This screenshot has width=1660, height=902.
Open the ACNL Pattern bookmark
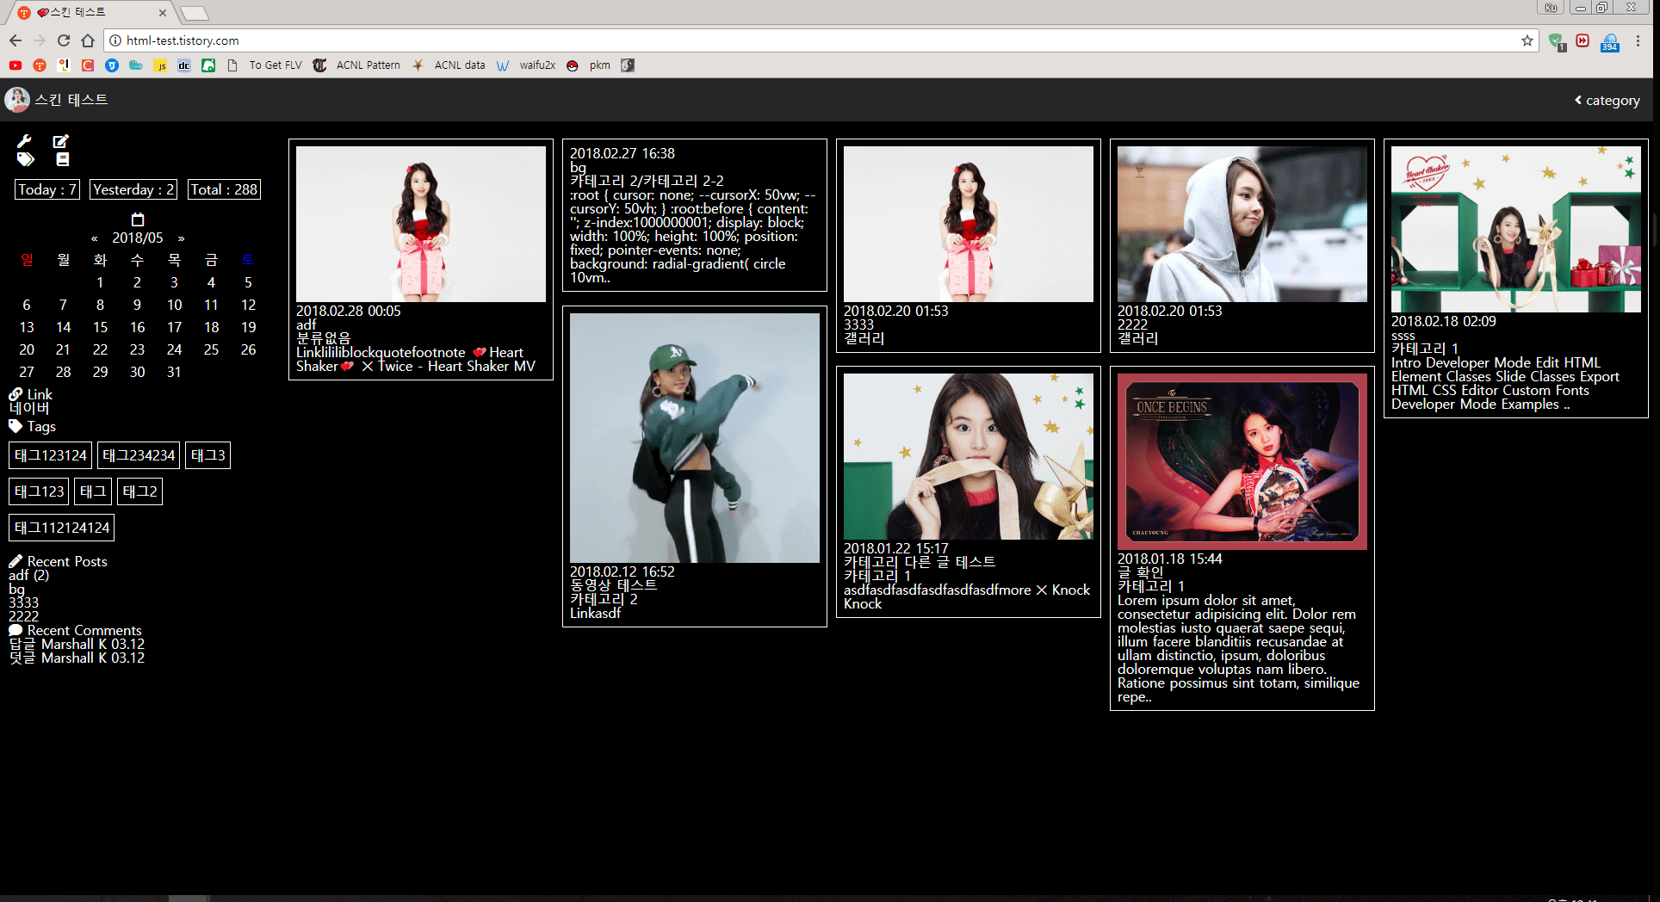coord(368,65)
